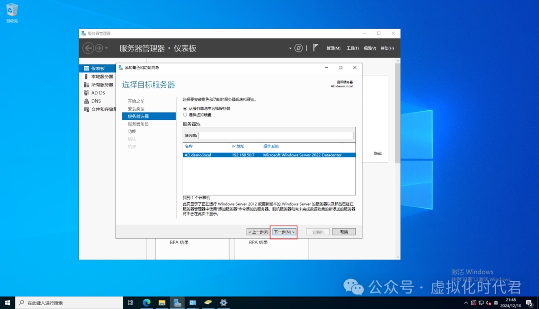The height and width of the screenshot is (309, 539).
Task: Click the 下一步(N) next button
Action: pos(283,232)
